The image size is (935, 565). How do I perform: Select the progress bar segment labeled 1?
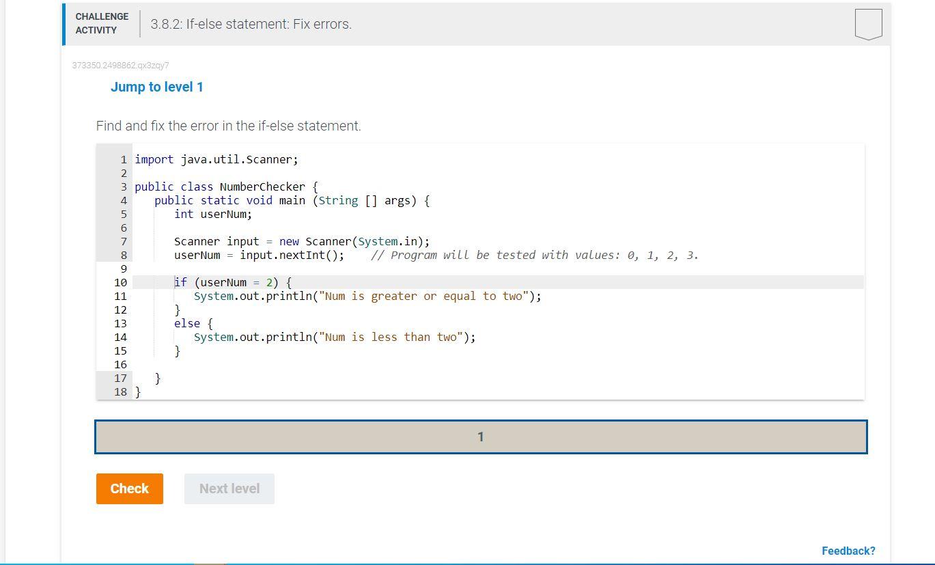coord(481,436)
